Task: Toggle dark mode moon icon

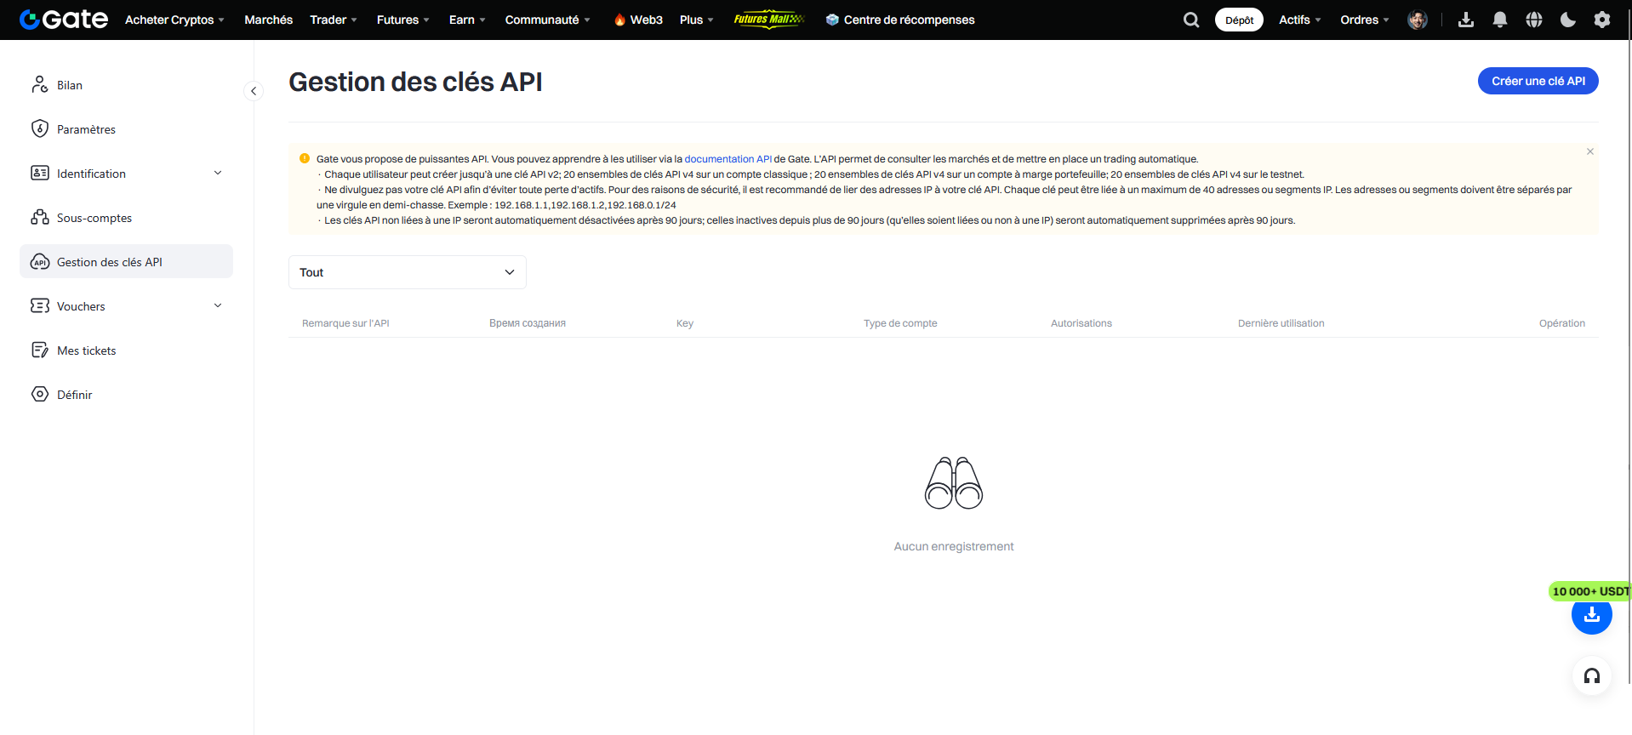Action: coord(1568,20)
